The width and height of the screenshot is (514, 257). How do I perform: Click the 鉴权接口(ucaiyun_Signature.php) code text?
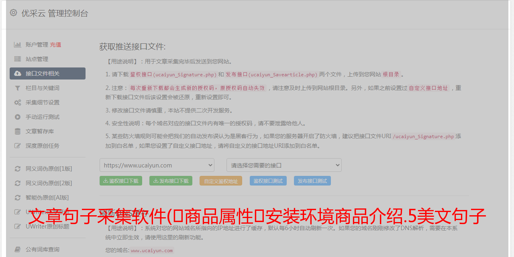coord(173,75)
